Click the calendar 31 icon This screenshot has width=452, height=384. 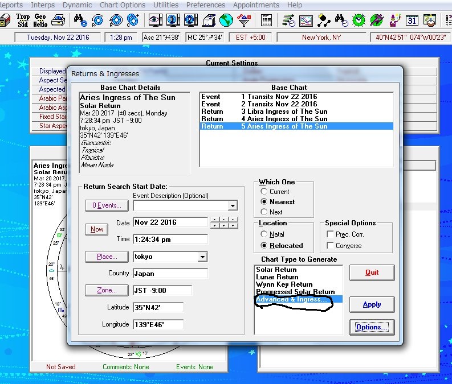click(x=412, y=21)
